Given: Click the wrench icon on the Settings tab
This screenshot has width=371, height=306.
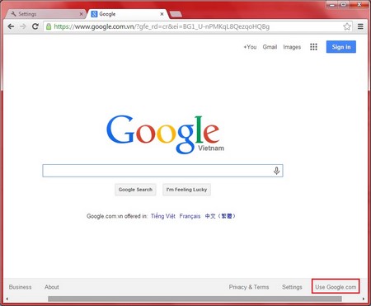Looking at the screenshot, I should [13, 14].
